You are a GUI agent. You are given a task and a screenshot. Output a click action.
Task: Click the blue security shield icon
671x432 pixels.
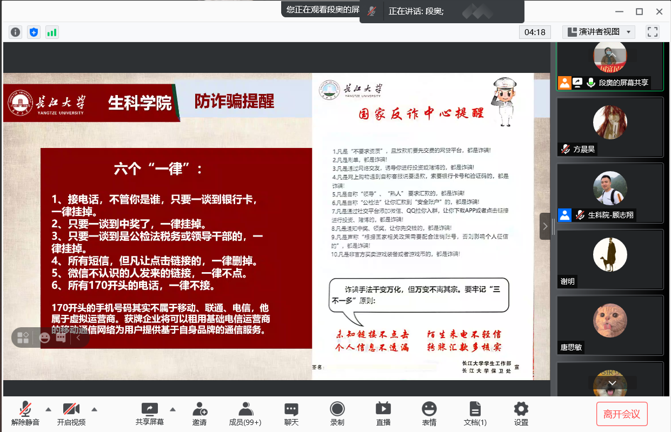pyautogui.click(x=34, y=32)
